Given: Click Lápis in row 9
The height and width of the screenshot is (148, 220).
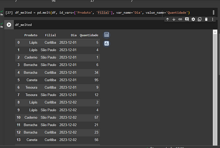Looking at the screenshot, I should tap(33, 110).
